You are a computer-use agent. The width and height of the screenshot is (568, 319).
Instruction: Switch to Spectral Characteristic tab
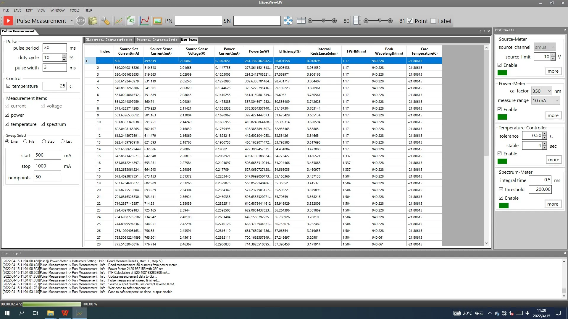(157, 40)
